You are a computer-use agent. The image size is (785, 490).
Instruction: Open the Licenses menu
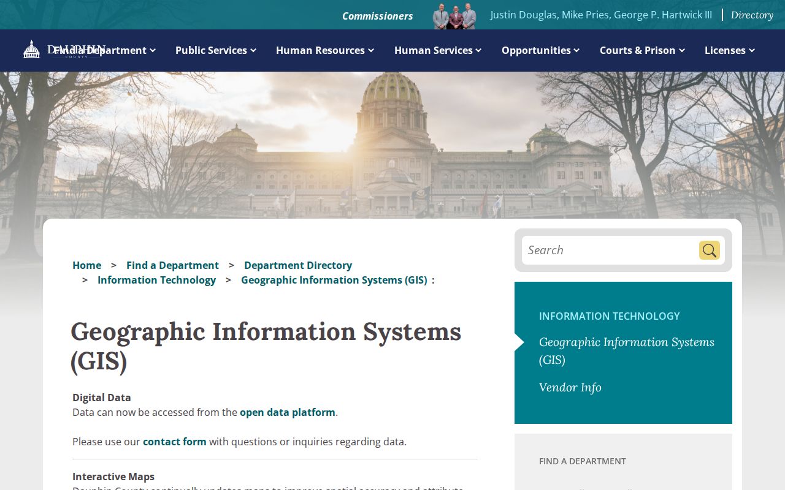coord(725,50)
